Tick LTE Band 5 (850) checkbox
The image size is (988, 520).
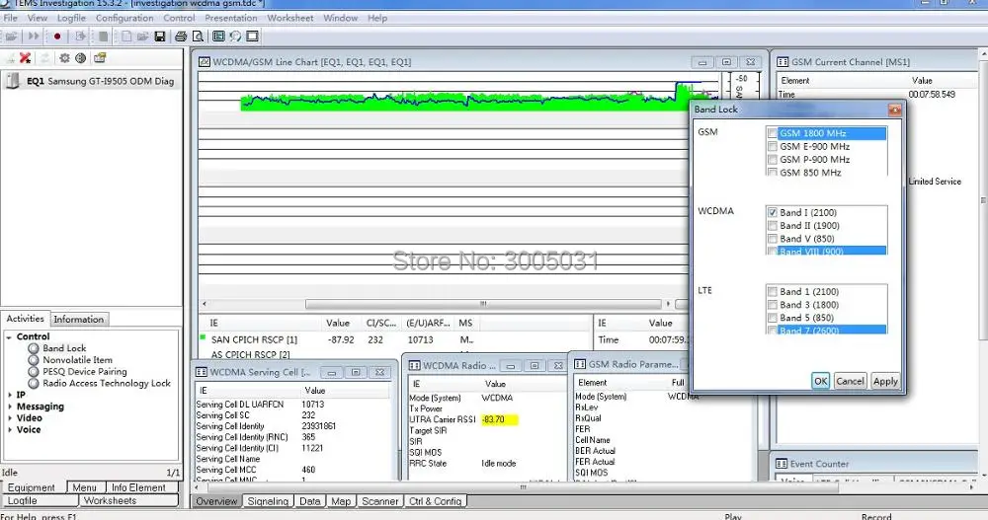(x=772, y=319)
